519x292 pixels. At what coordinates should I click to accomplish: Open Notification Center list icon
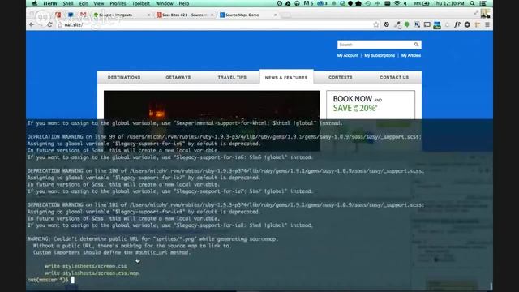[x=483, y=3]
